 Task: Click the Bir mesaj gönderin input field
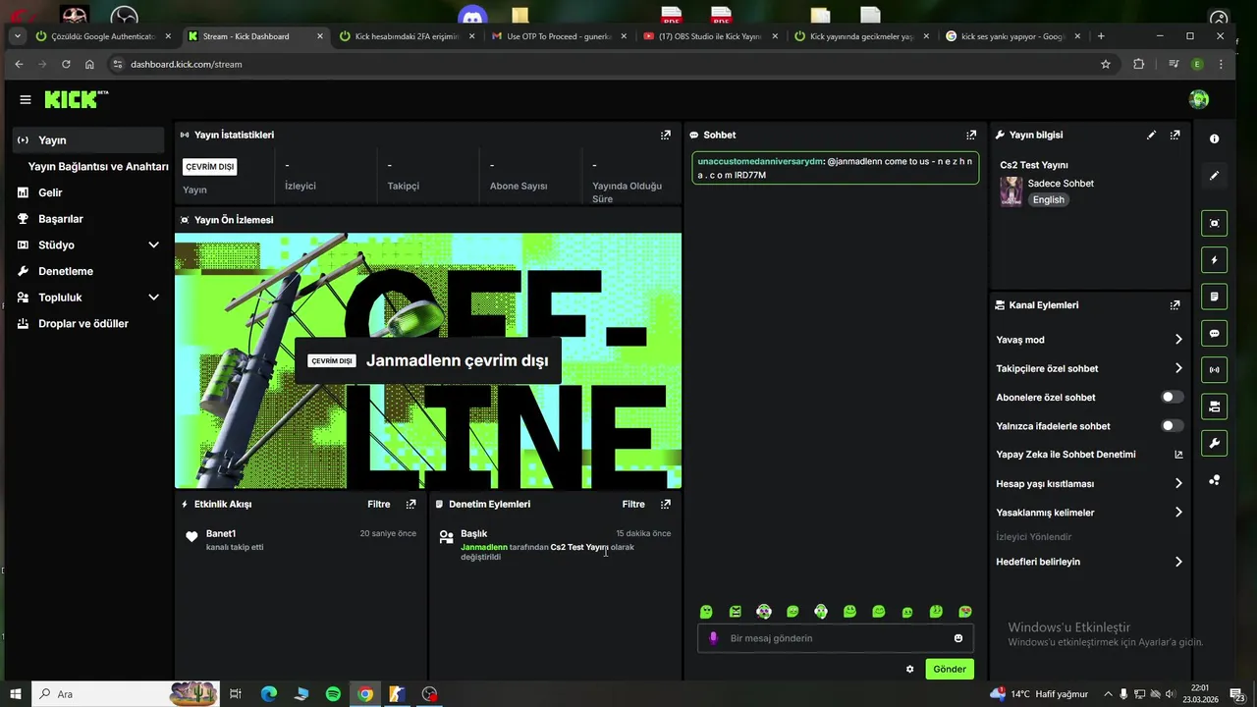click(x=835, y=638)
